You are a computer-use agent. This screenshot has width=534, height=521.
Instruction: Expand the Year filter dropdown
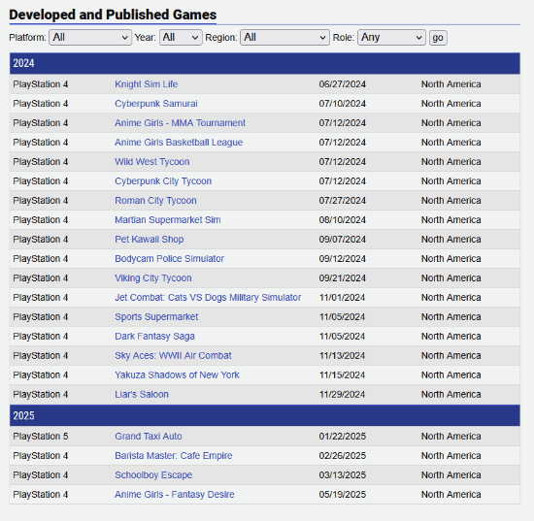pos(181,38)
